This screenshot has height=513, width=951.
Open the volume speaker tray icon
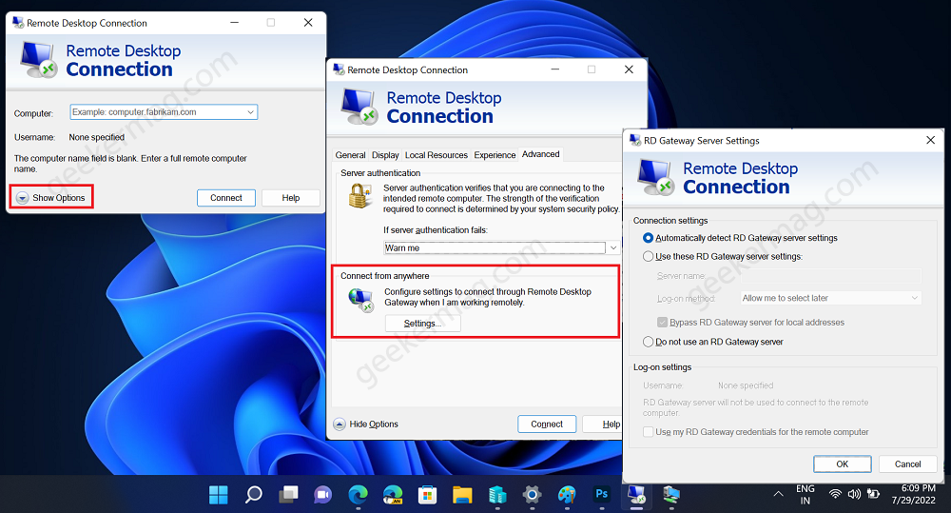pos(854,494)
